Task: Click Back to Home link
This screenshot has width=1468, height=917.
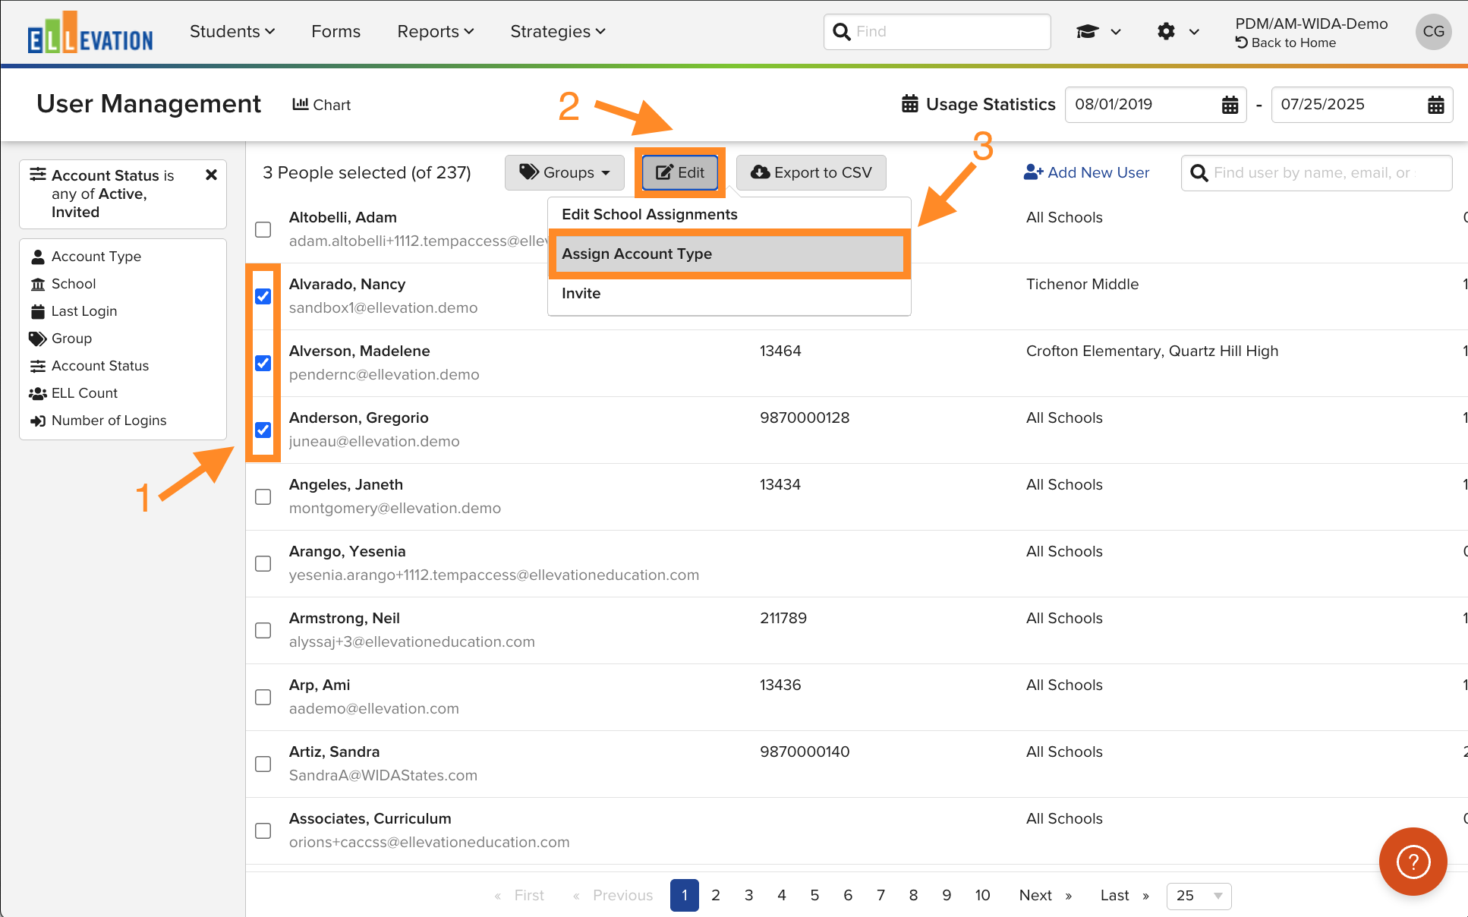Action: coord(1286,43)
